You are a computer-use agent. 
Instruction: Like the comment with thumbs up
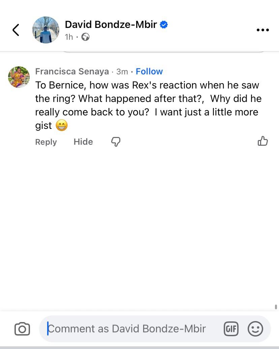click(x=262, y=141)
